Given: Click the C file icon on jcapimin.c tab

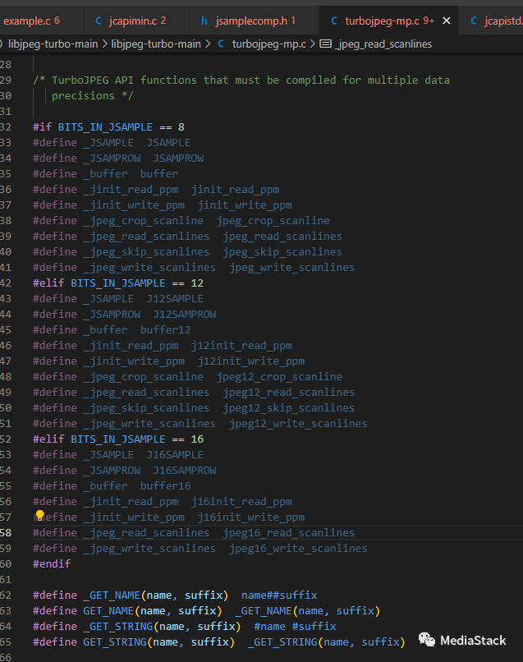Looking at the screenshot, I should point(99,20).
